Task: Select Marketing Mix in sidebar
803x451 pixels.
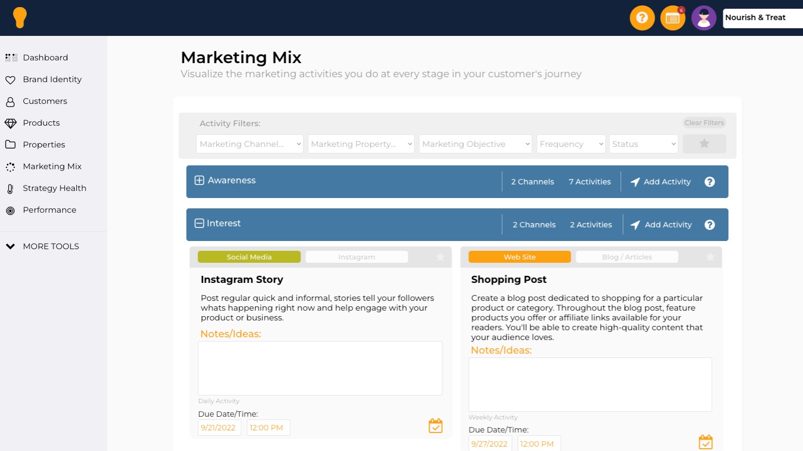Action: [52, 166]
